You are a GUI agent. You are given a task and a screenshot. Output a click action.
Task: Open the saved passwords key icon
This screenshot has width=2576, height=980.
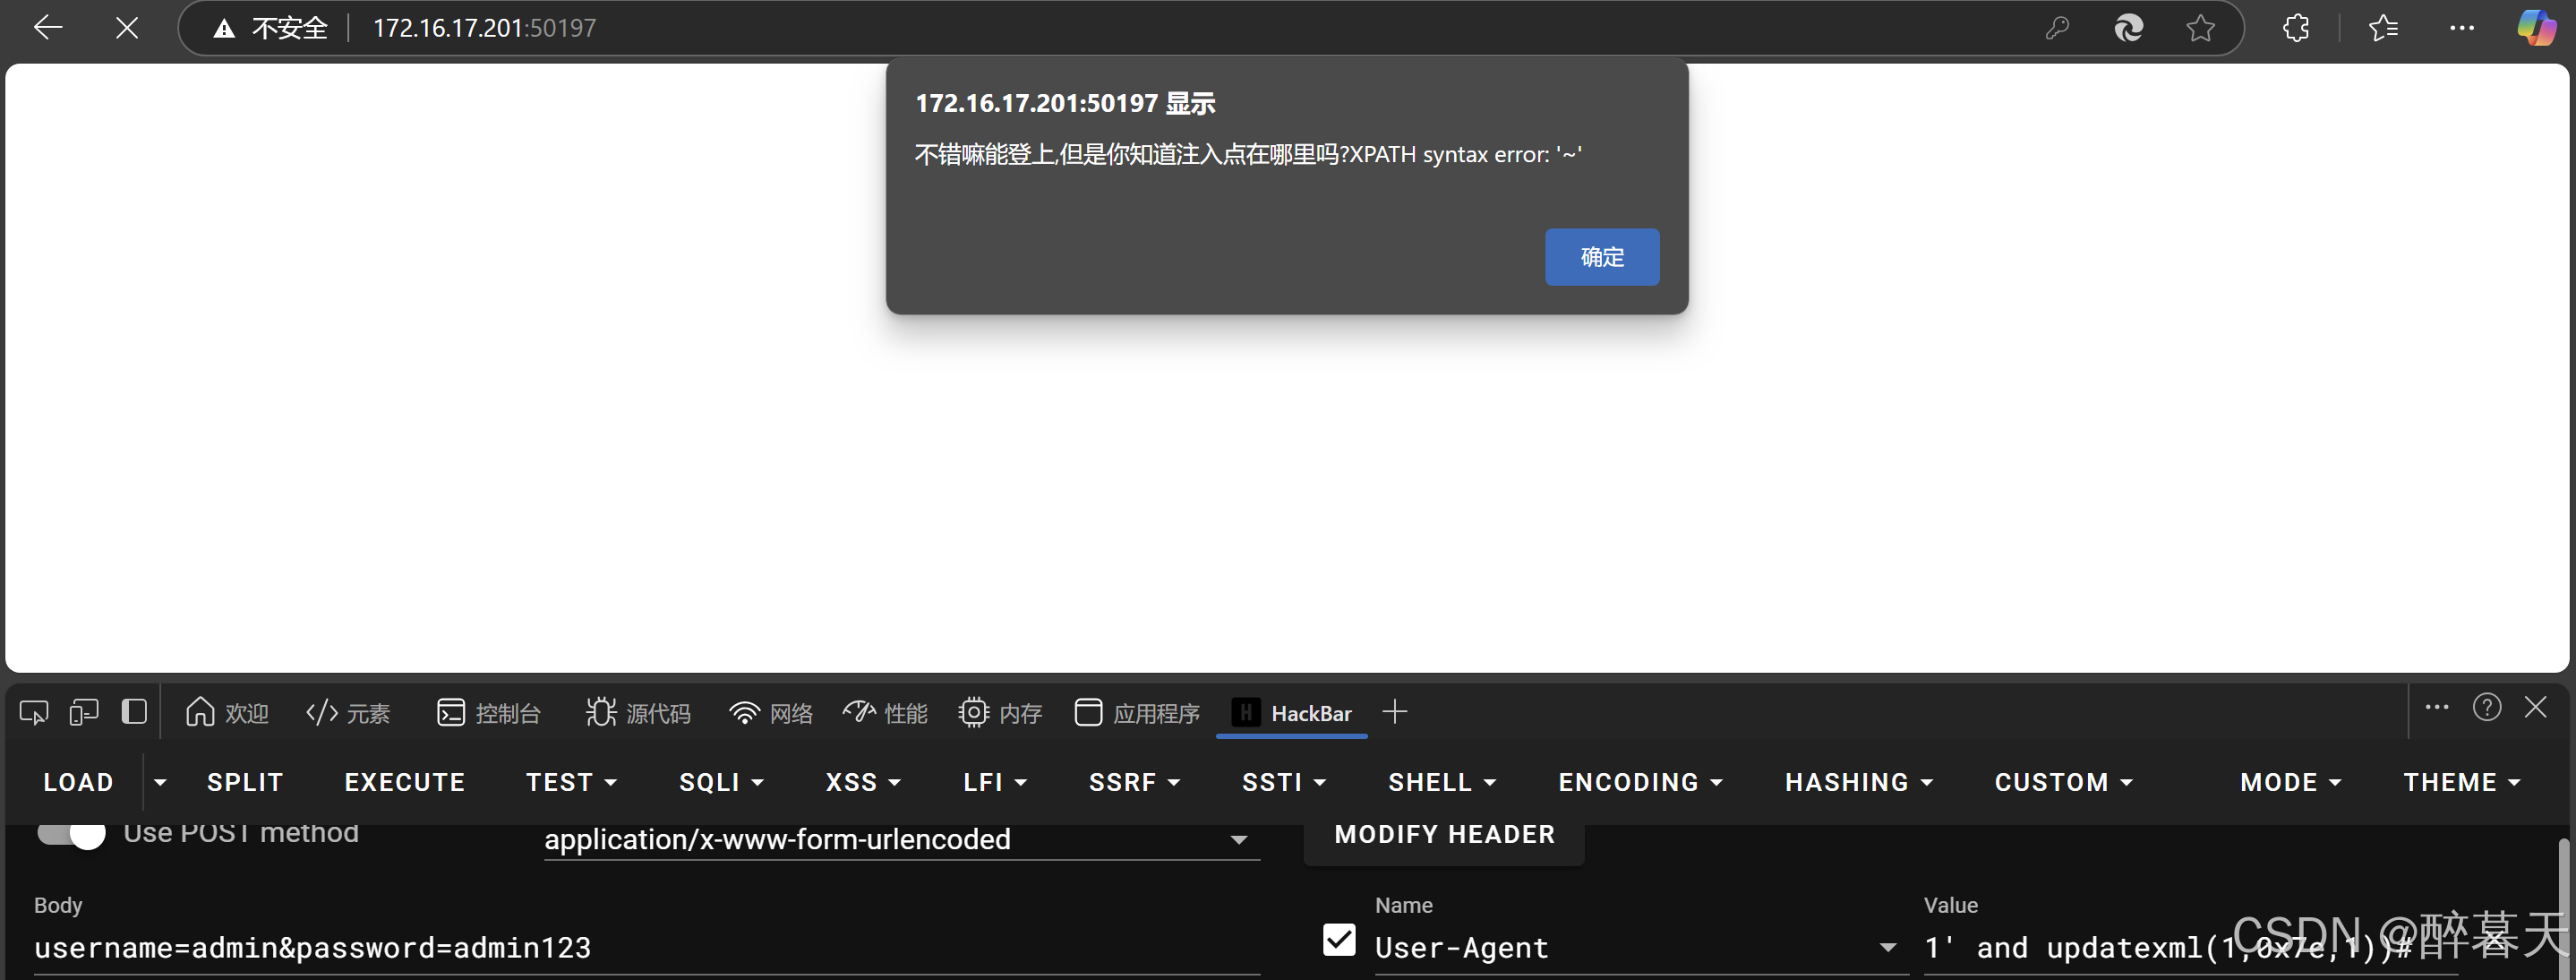coord(2056,27)
